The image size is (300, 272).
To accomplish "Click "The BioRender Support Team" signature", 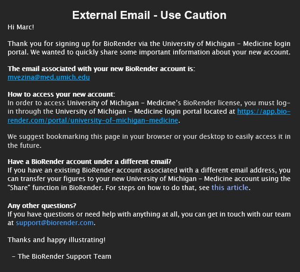I will tap(64, 256).
